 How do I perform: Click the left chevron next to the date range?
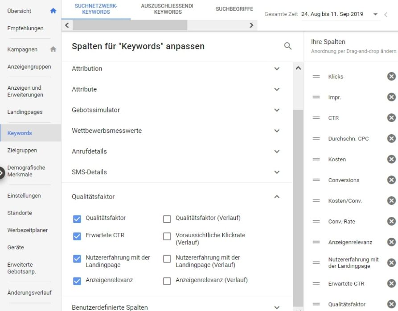[386, 15]
